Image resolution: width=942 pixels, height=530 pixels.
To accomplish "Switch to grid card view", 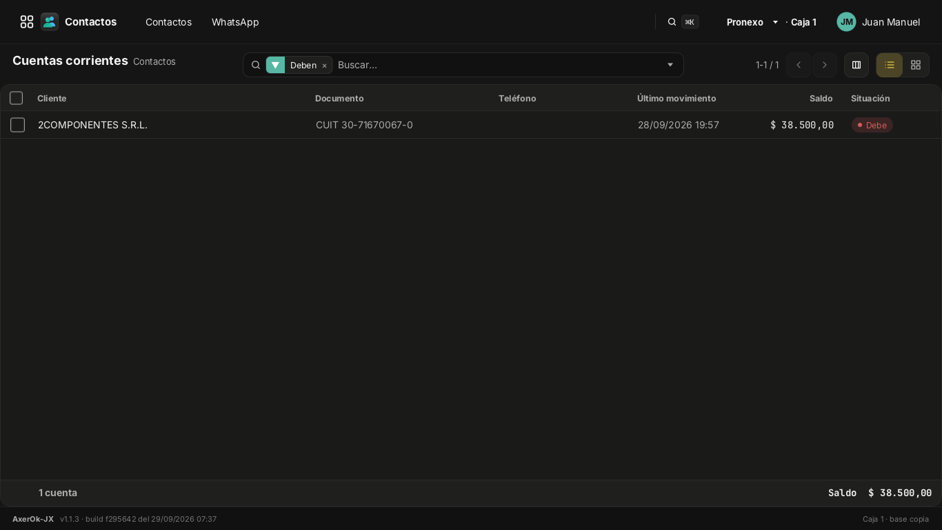I will click(x=916, y=65).
